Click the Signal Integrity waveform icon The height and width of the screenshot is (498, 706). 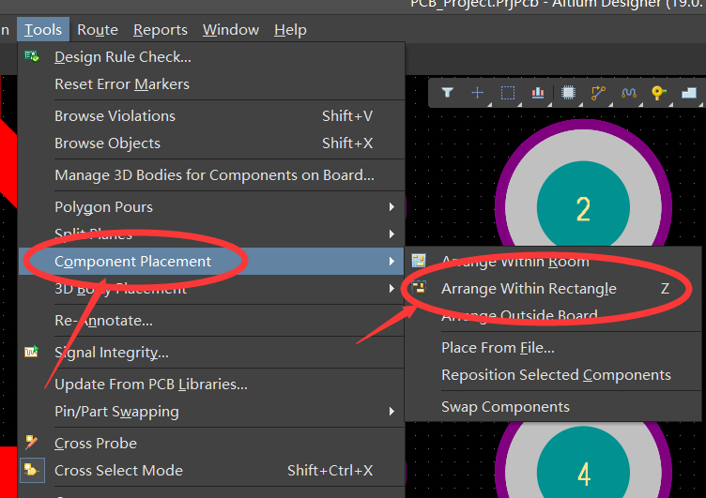point(32,352)
